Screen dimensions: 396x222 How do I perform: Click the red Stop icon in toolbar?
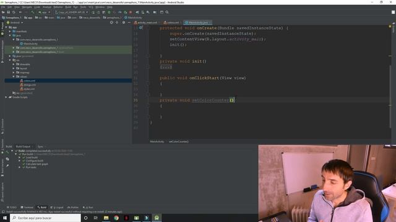point(131,12)
